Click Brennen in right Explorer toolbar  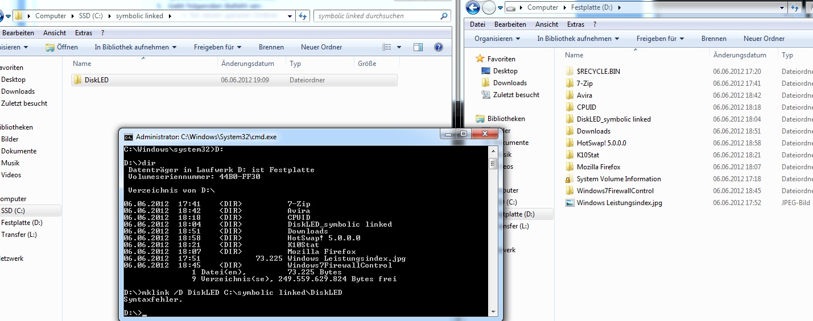[714, 39]
